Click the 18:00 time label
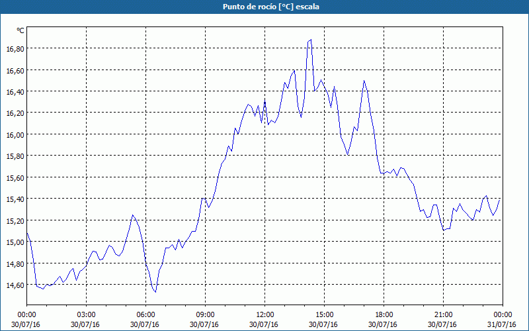529x331 pixels. [384, 315]
